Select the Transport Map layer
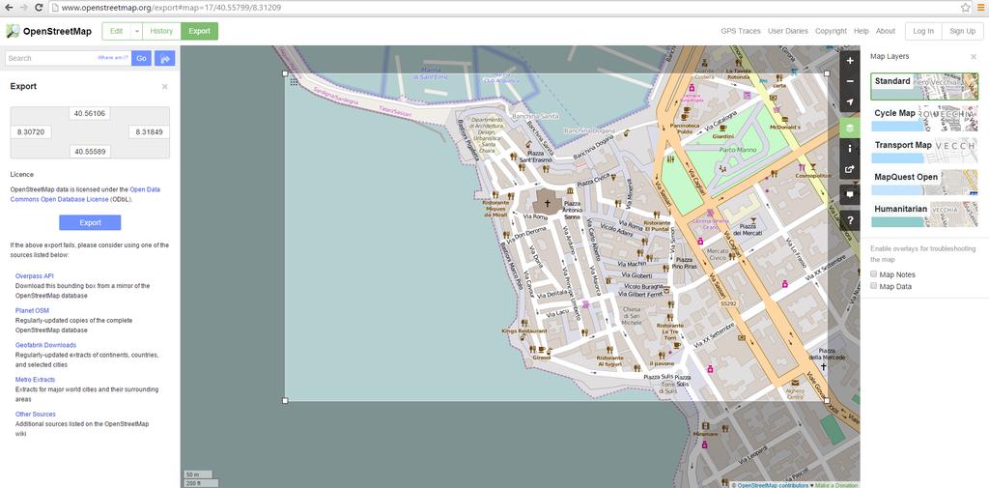 coord(924,150)
